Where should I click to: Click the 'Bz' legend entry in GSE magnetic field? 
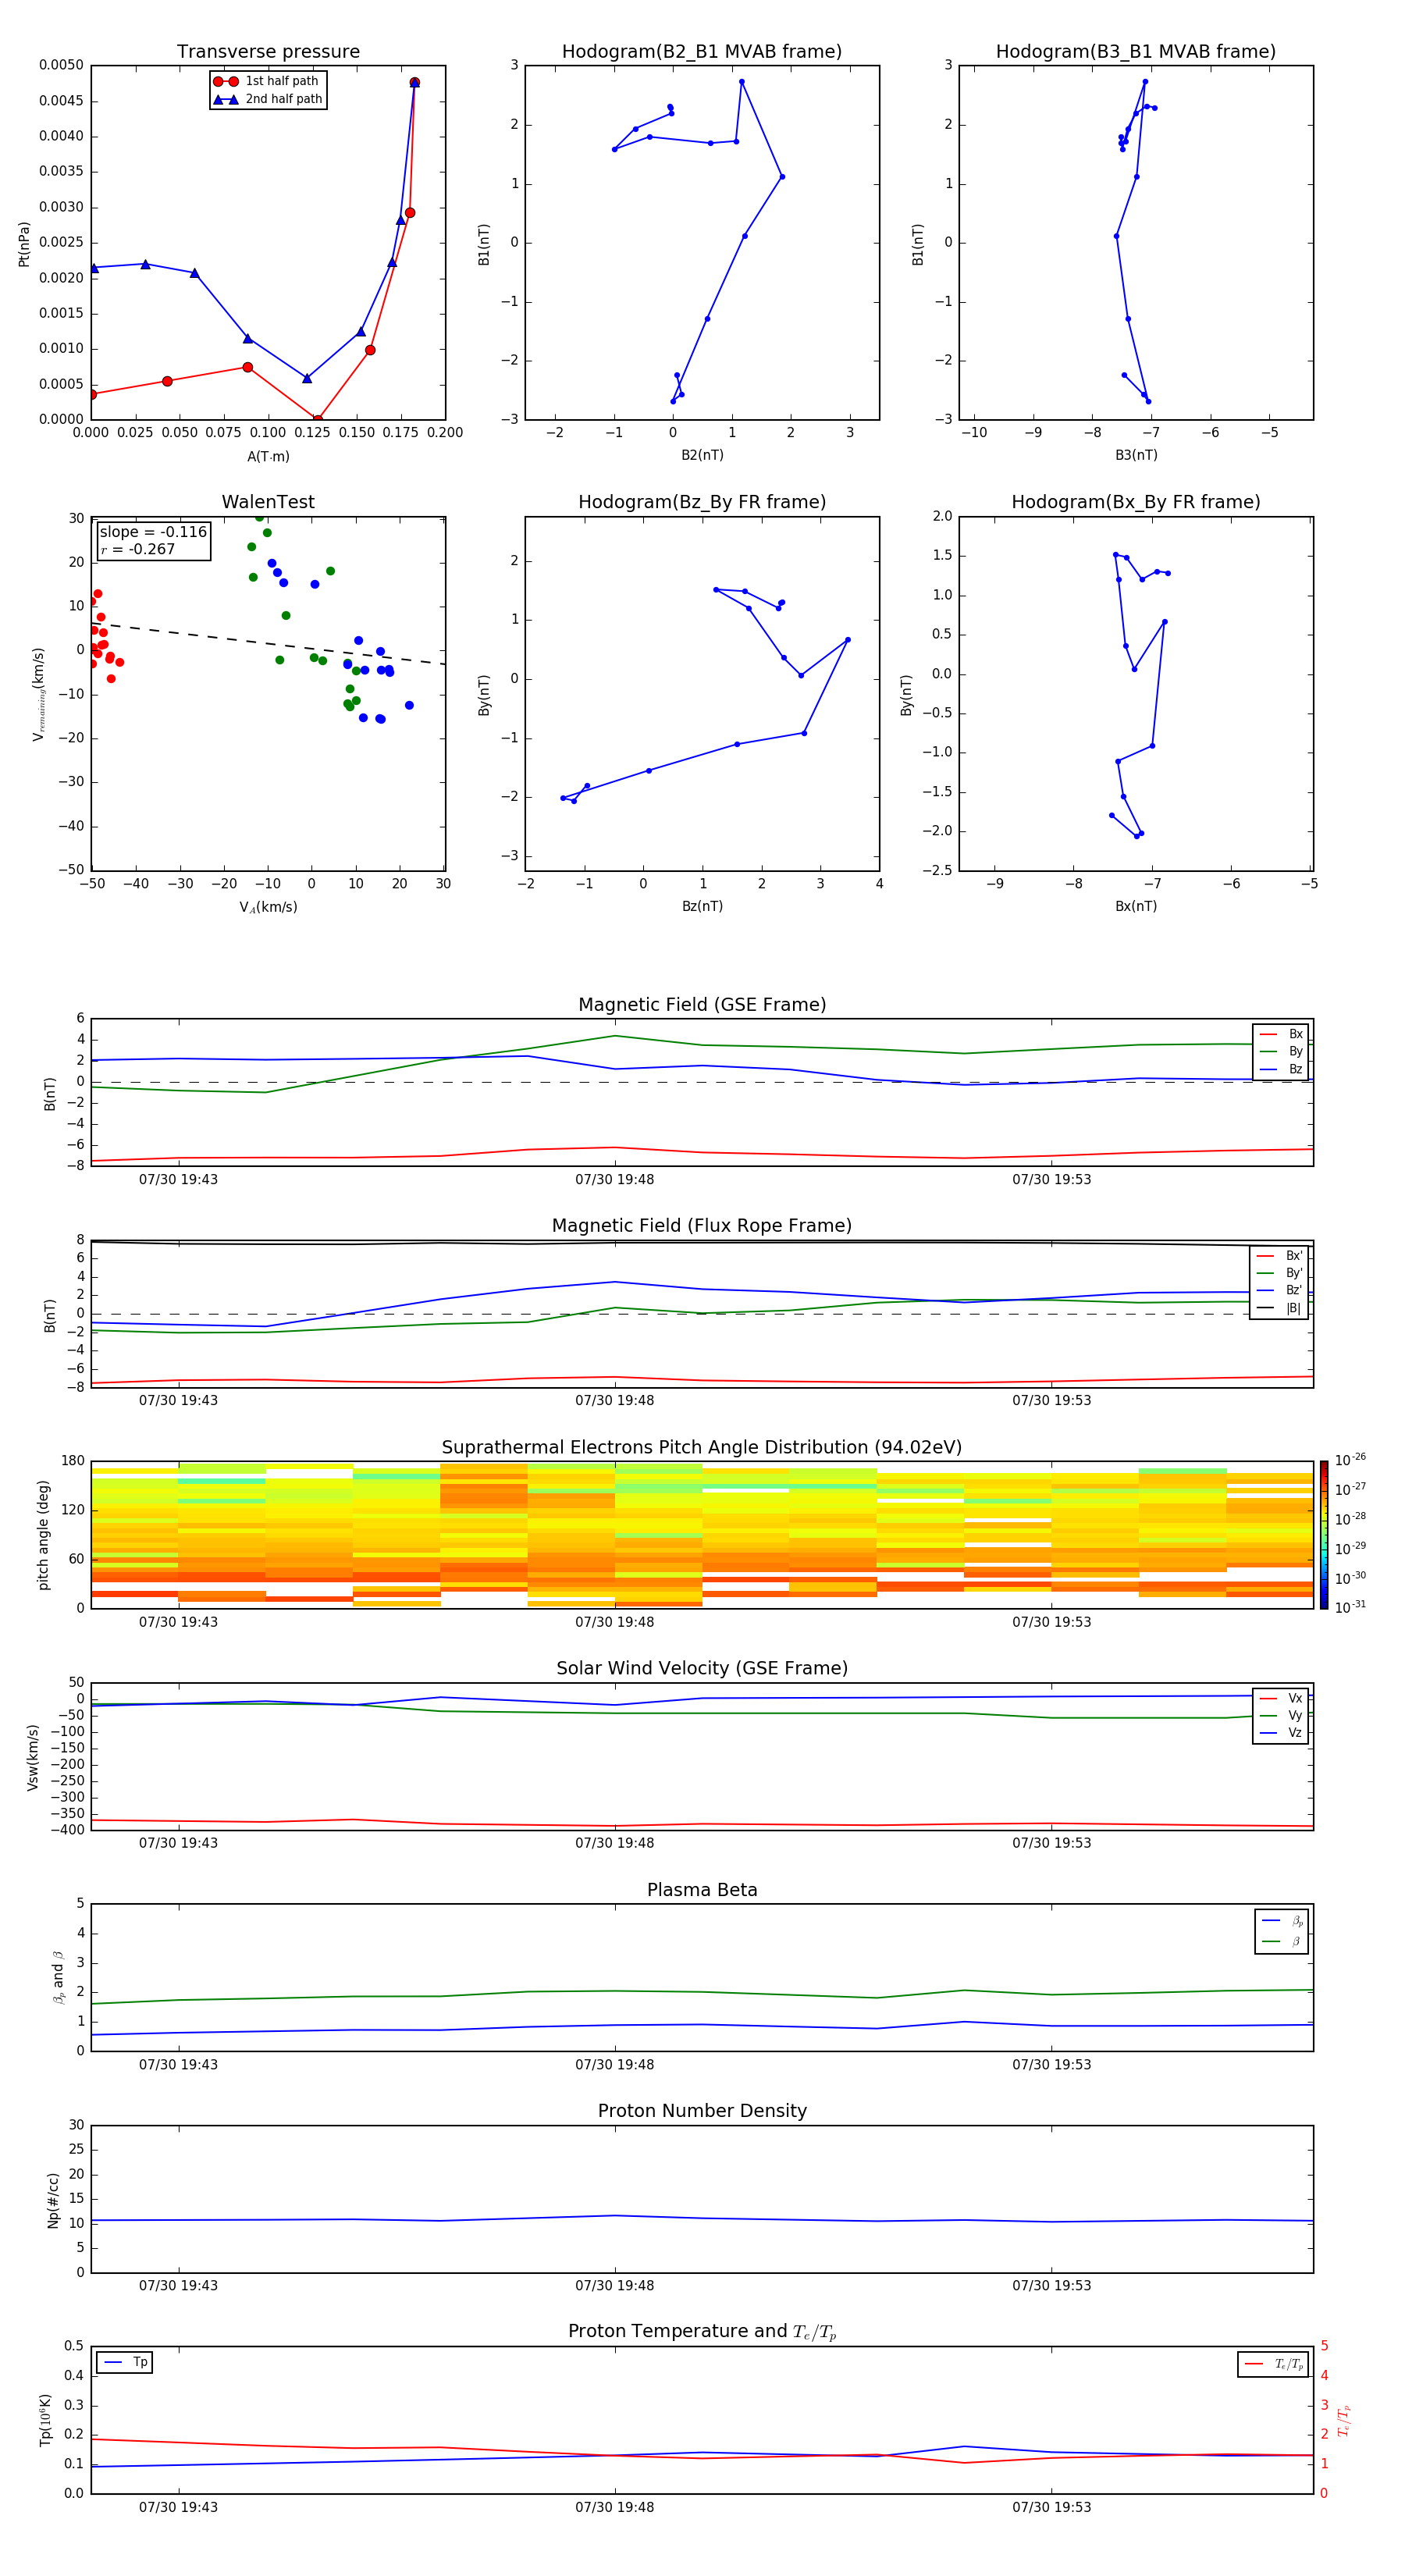click(1281, 1069)
